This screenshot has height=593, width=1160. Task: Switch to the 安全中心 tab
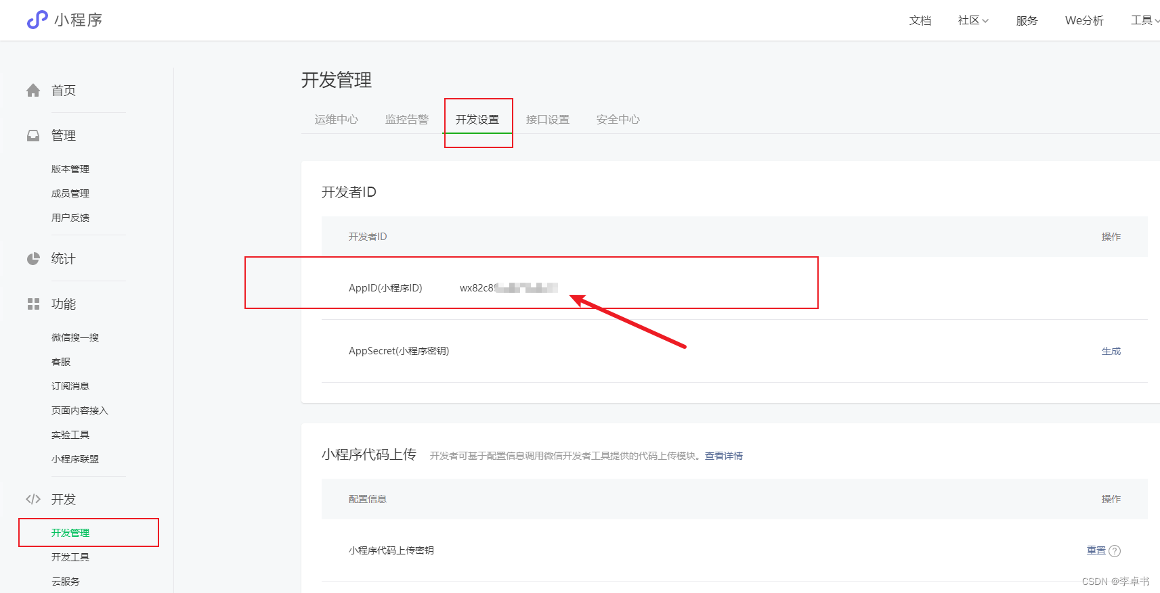click(x=618, y=120)
